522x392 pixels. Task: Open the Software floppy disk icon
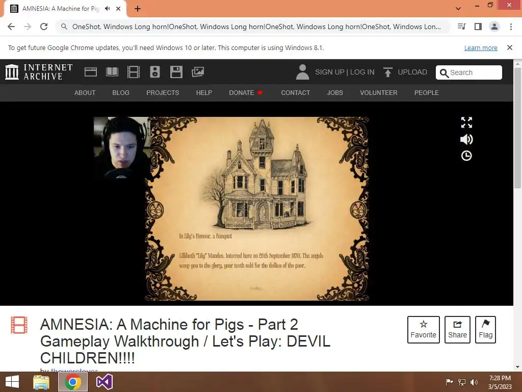(176, 72)
